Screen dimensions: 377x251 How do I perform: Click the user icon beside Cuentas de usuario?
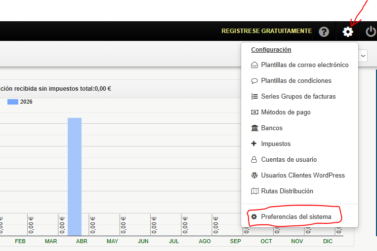(254, 159)
